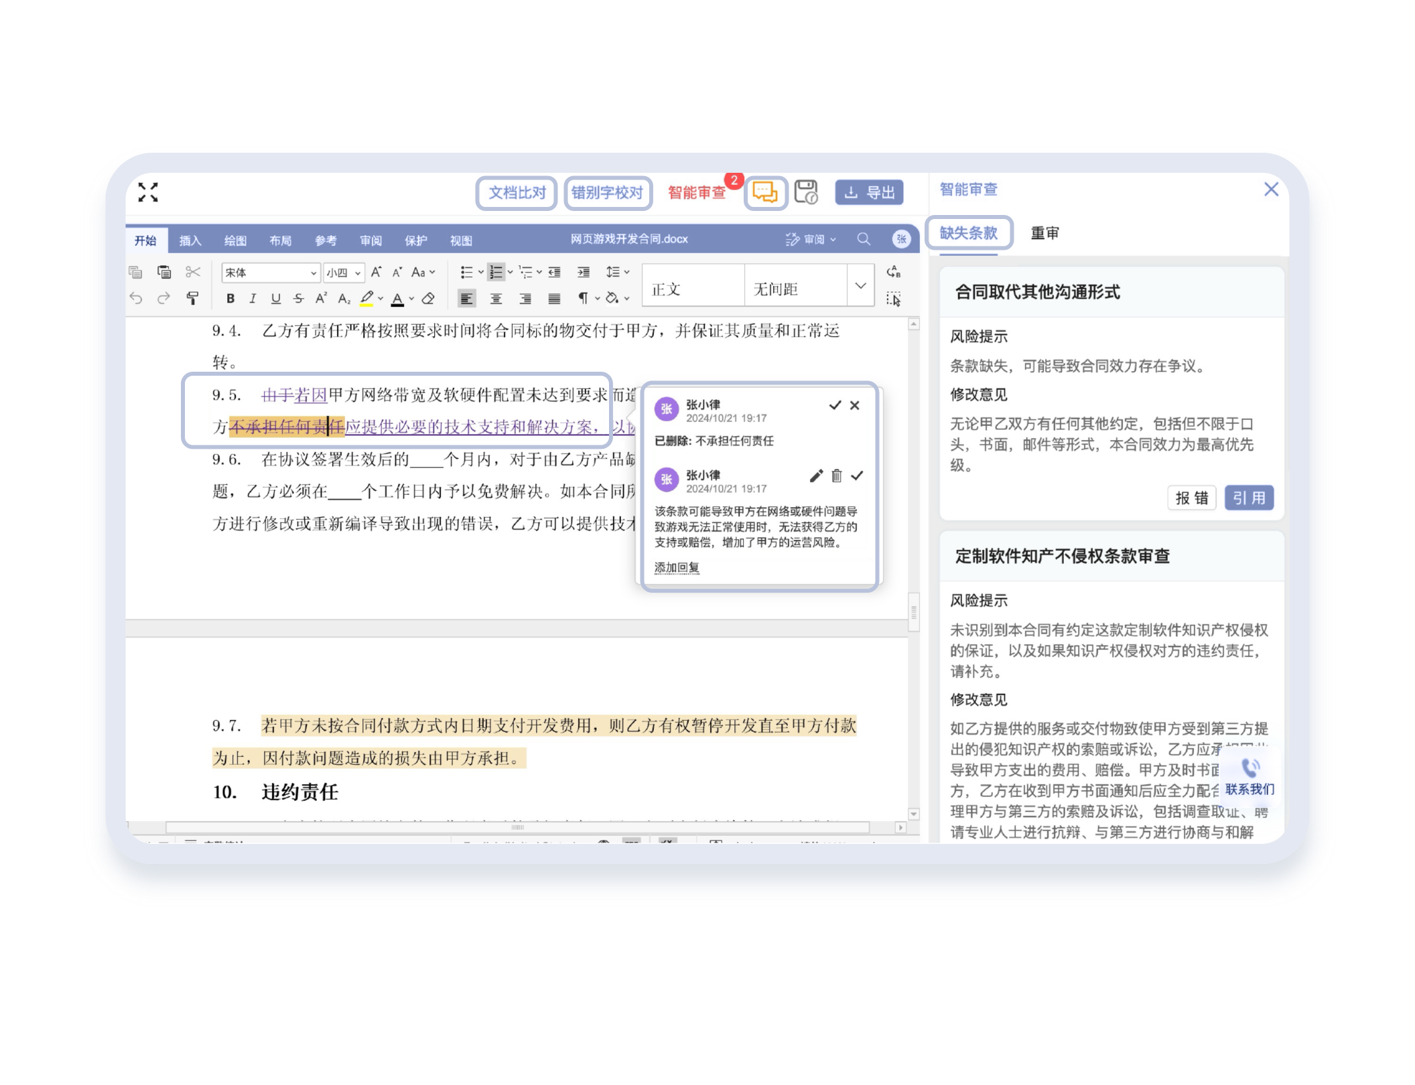Screen dimensions: 1415x1085
Task: Open the highlight color dropdown arrow
Action: click(381, 299)
